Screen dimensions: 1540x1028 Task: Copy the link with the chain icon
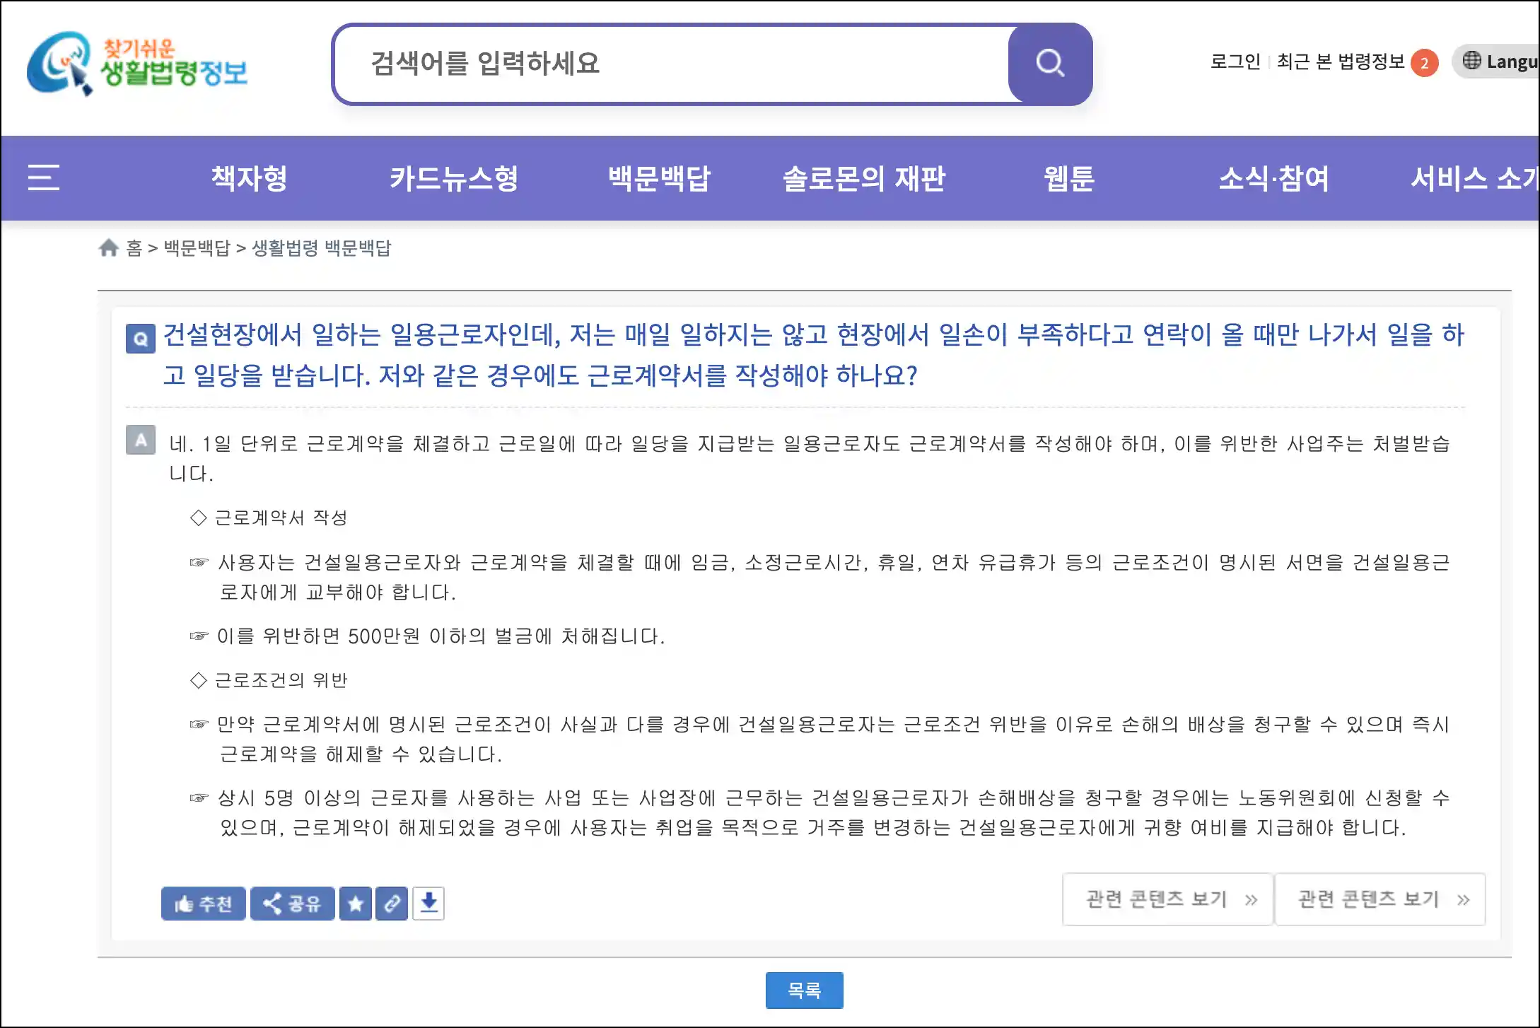[392, 904]
